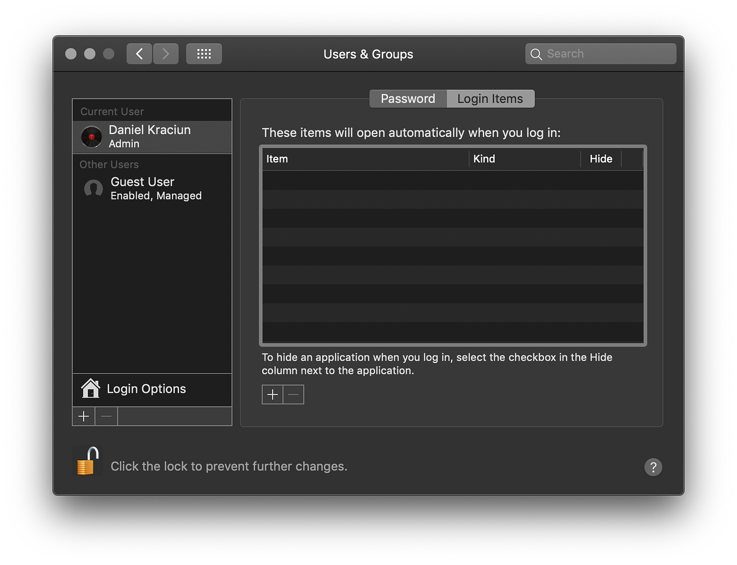Click the search magnifier icon
Image resolution: width=737 pixels, height=565 pixels.
[x=536, y=54]
